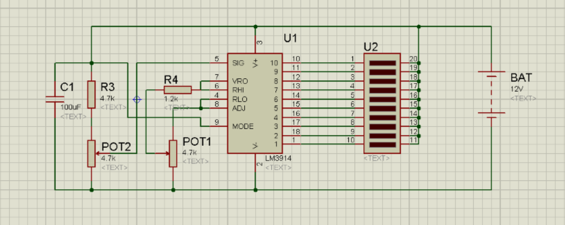Viewport: 565px width, 225px height.
Task: Click the 'U2' reference label
Action: (371, 47)
